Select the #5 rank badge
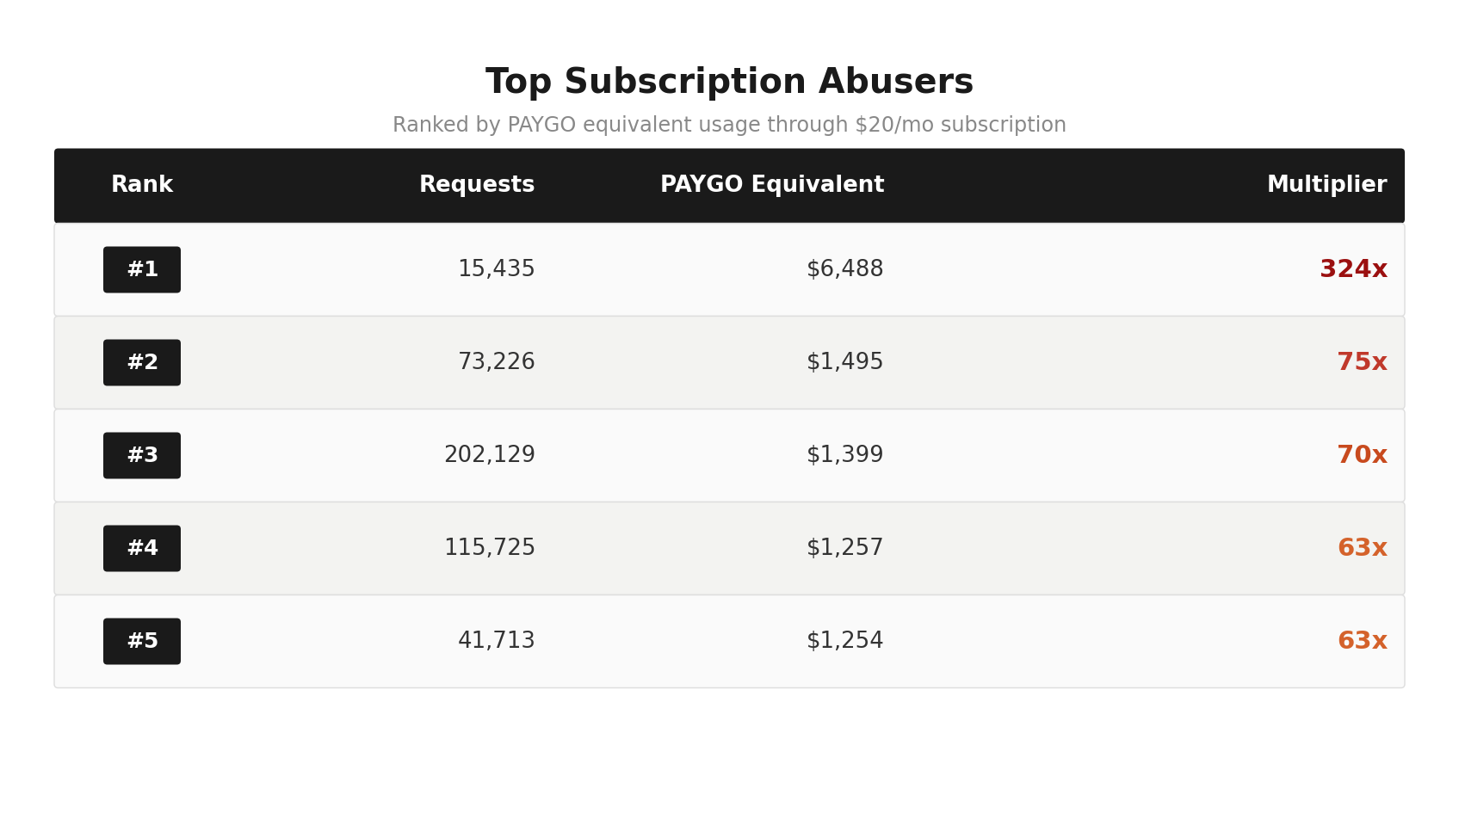 [142, 642]
